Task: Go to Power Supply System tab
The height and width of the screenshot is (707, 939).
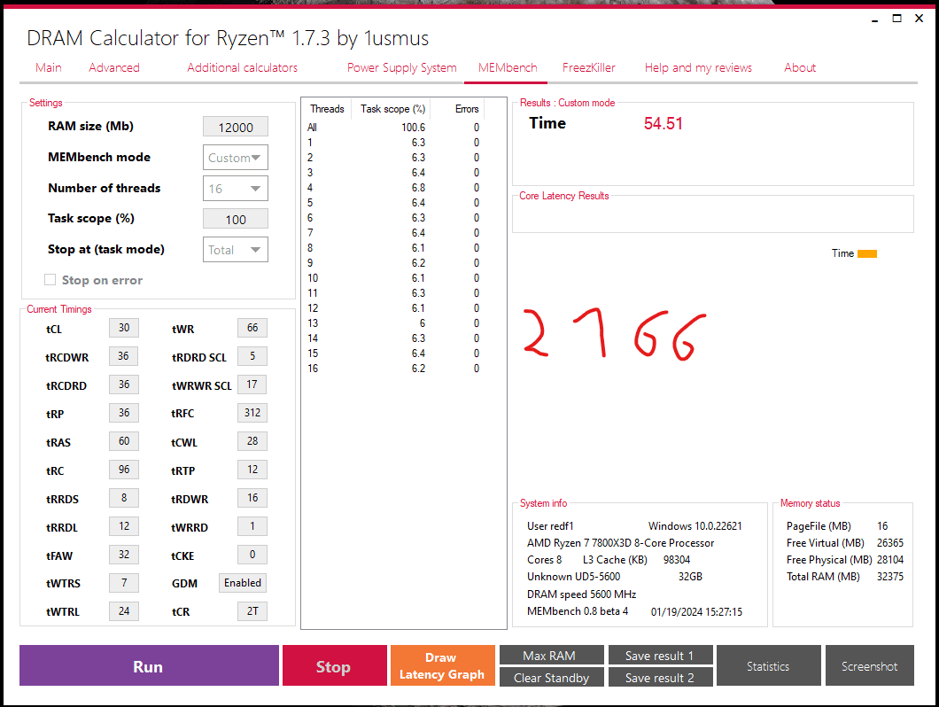Action: [x=402, y=67]
